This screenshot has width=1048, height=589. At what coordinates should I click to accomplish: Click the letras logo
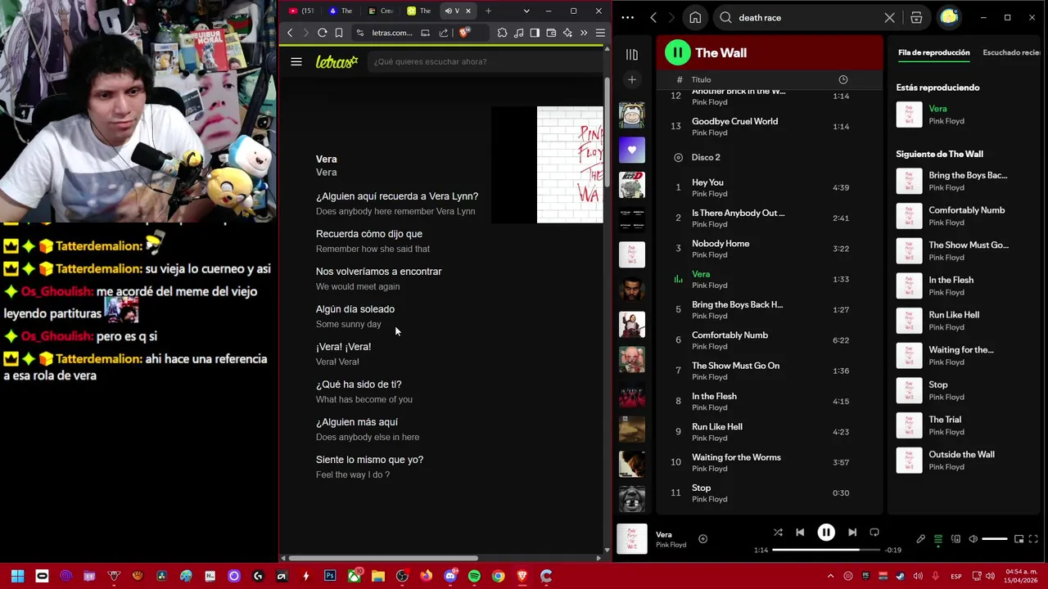pyautogui.click(x=337, y=61)
